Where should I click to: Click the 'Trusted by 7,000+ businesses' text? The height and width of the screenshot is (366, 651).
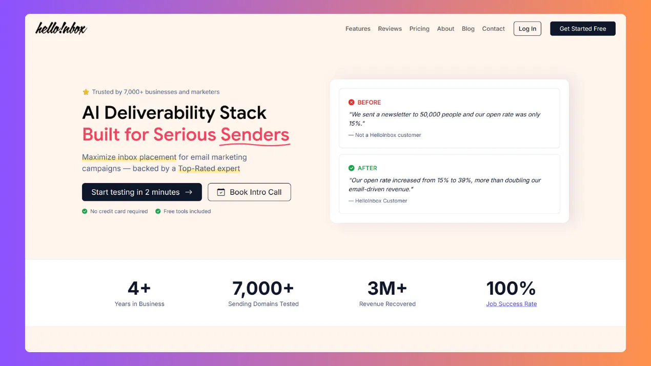pyautogui.click(x=156, y=92)
